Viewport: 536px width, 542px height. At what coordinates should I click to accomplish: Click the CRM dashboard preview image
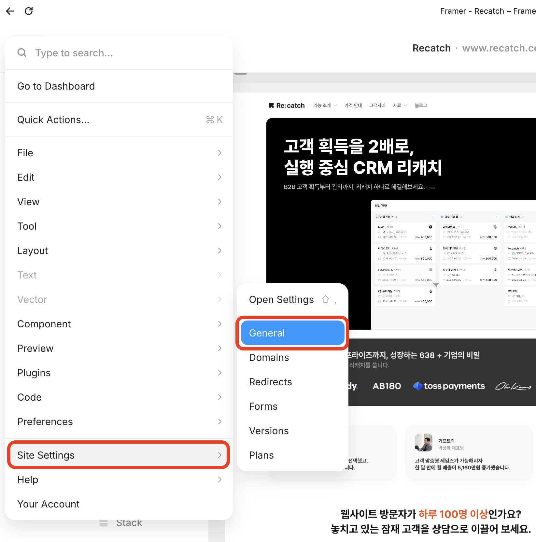click(x=453, y=264)
